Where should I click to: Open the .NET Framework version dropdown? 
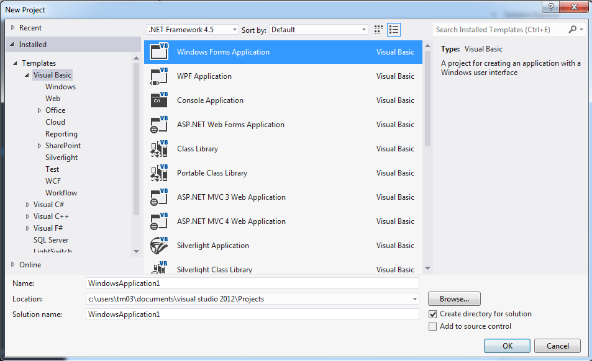192,29
